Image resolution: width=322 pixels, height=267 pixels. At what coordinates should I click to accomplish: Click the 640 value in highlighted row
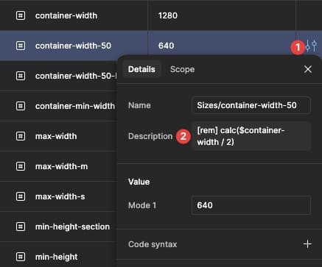tap(167, 46)
